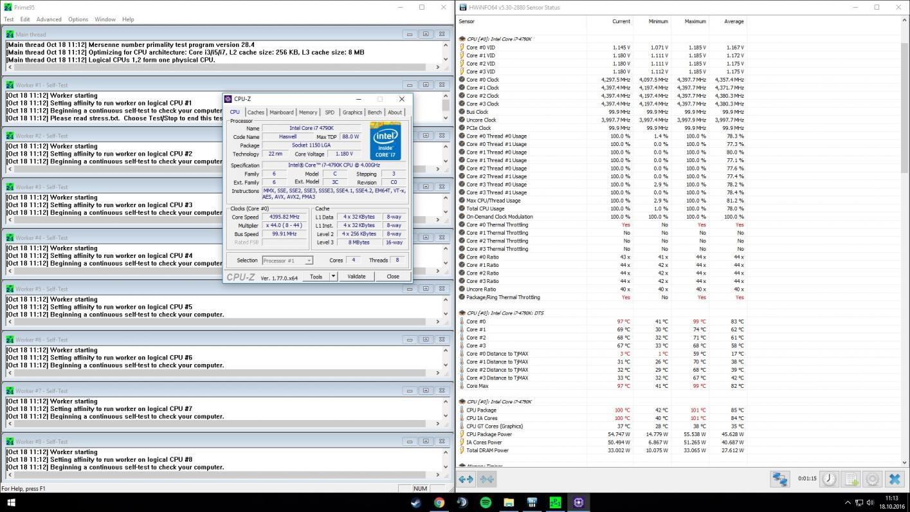The height and width of the screenshot is (512, 910).
Task: Close sensors using the blue X icon
Action: pos(895,479)
